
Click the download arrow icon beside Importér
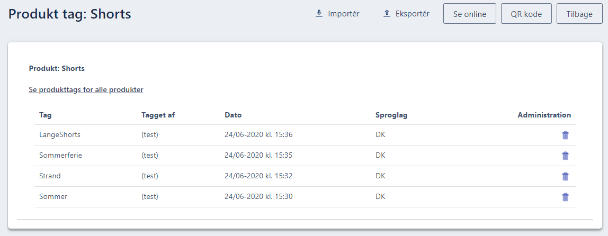(319, 14)
